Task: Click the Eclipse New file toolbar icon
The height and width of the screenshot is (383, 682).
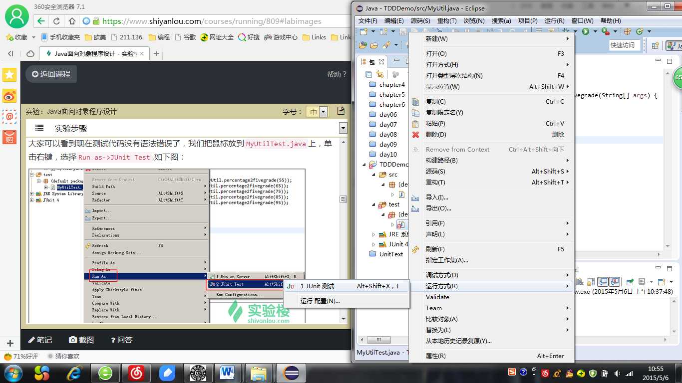Action: [x=363, y=31]
